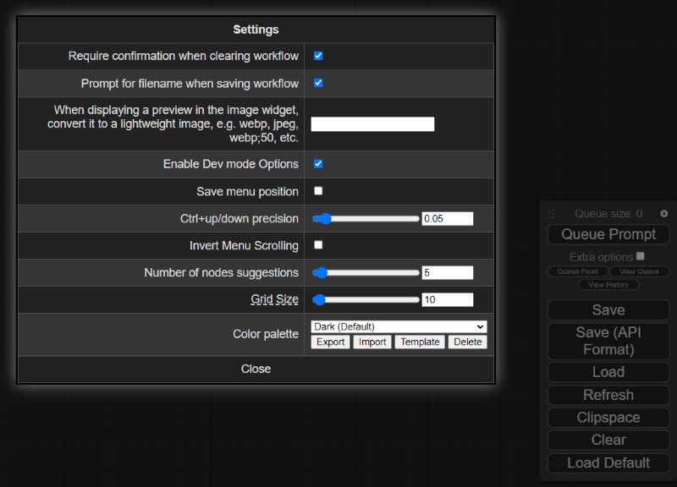
Task: Open queue panel settings gear icon
Action: pyautogui.click(x=663, y=213)
